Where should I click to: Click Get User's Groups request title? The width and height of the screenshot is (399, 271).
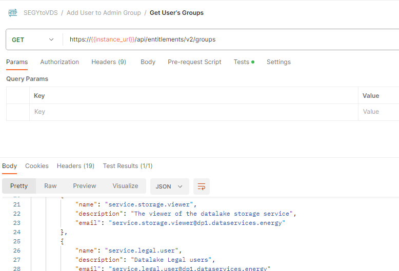176,13
